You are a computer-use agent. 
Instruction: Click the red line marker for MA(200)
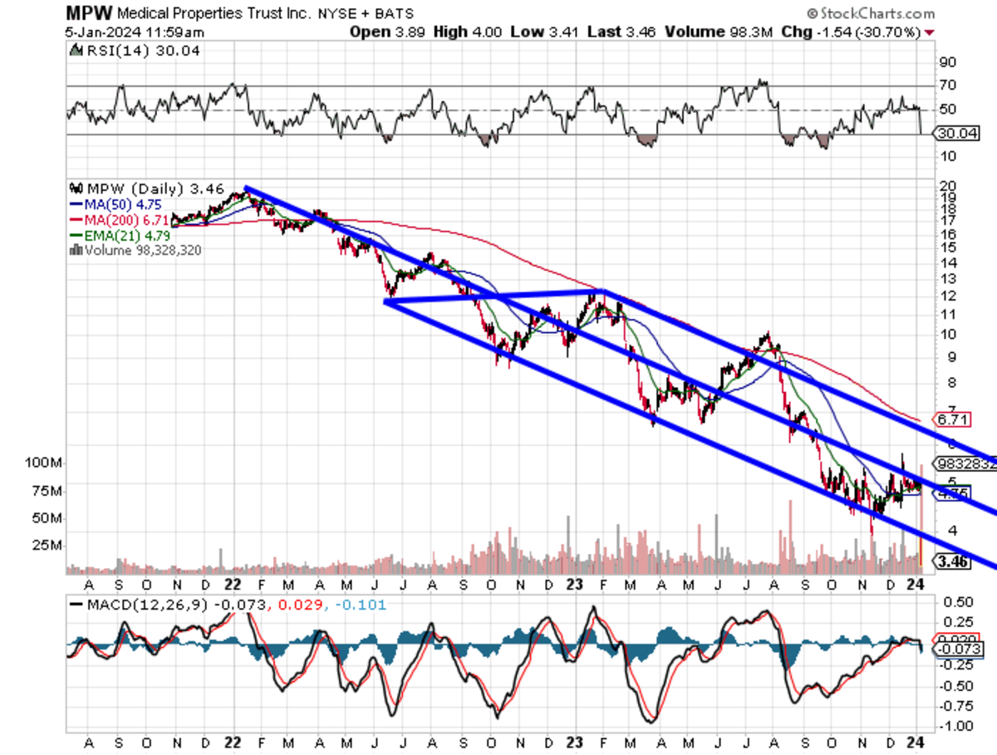pyautogui.click(x=77, y=219)
